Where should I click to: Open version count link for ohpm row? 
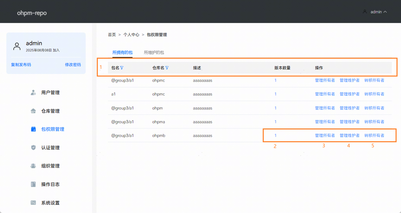tap(275, 108)
